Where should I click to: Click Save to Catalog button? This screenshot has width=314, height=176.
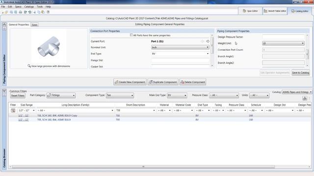[300, 73]
